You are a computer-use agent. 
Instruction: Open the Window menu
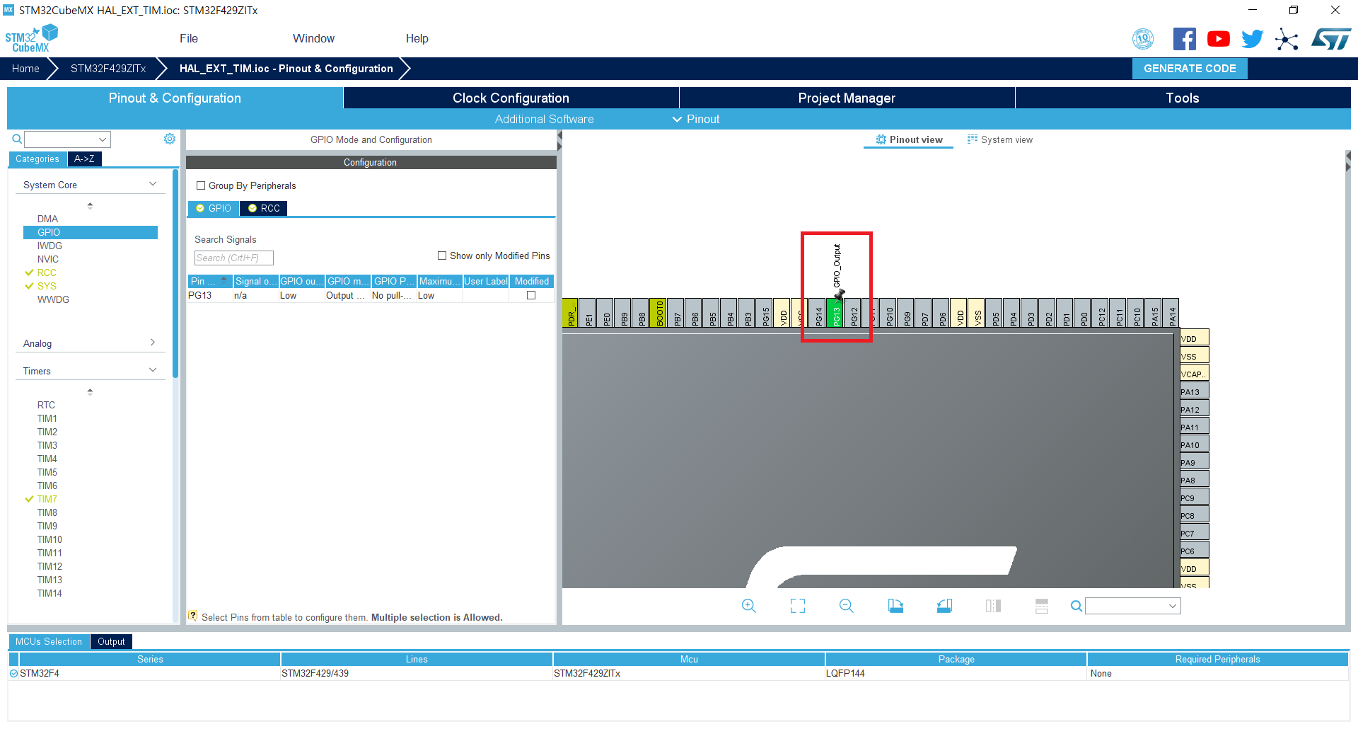[313, 38]
